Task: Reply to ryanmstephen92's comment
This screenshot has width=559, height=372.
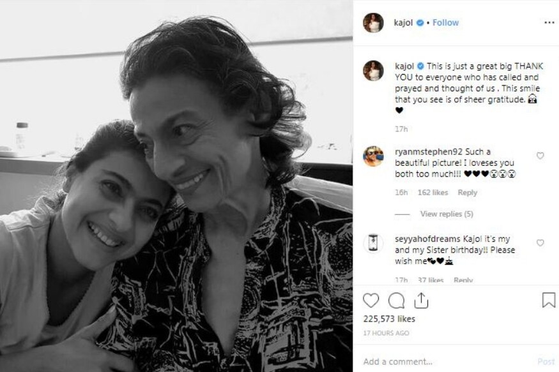Action: (x=467, y=193)
